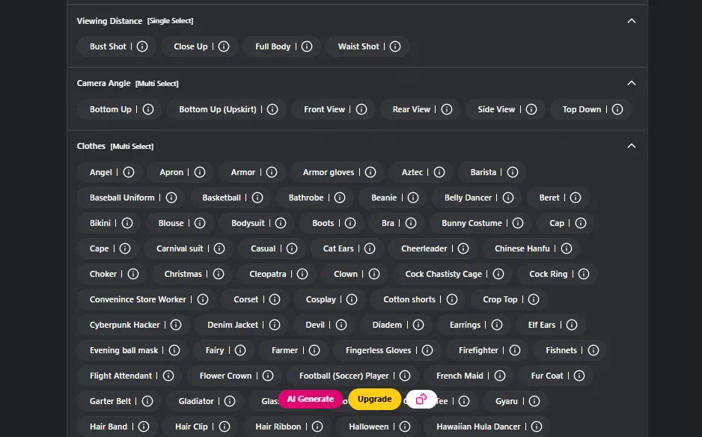The height and width of the screenshot is (437, 702).
Task: Show info for Flight Attendant tag
Action: coord(168,376)
